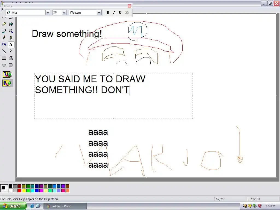Pick navy blue from the top row
280x210 pixels.
click(37, 186)
